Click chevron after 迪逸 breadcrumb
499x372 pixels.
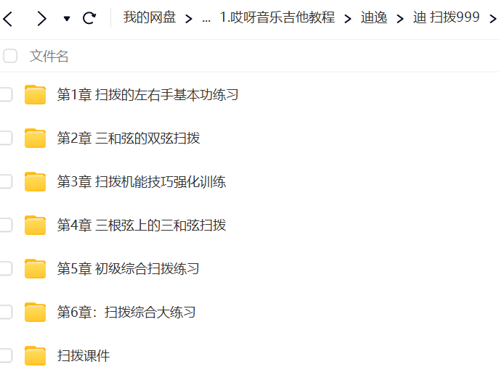click(400, 19)
